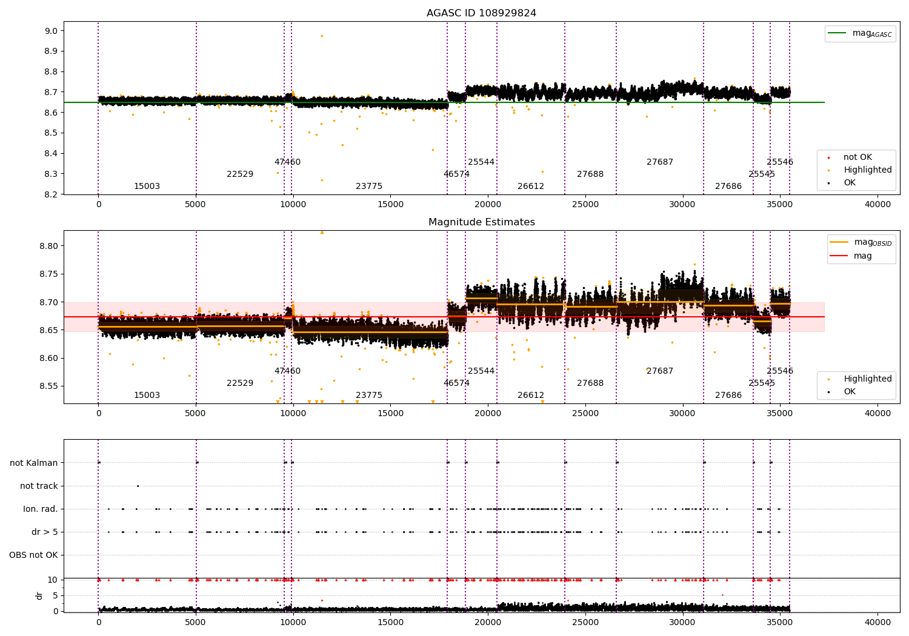Click the 10000 x-axis tick under bottom plot
909x636 pixels.
pos(293,622)
